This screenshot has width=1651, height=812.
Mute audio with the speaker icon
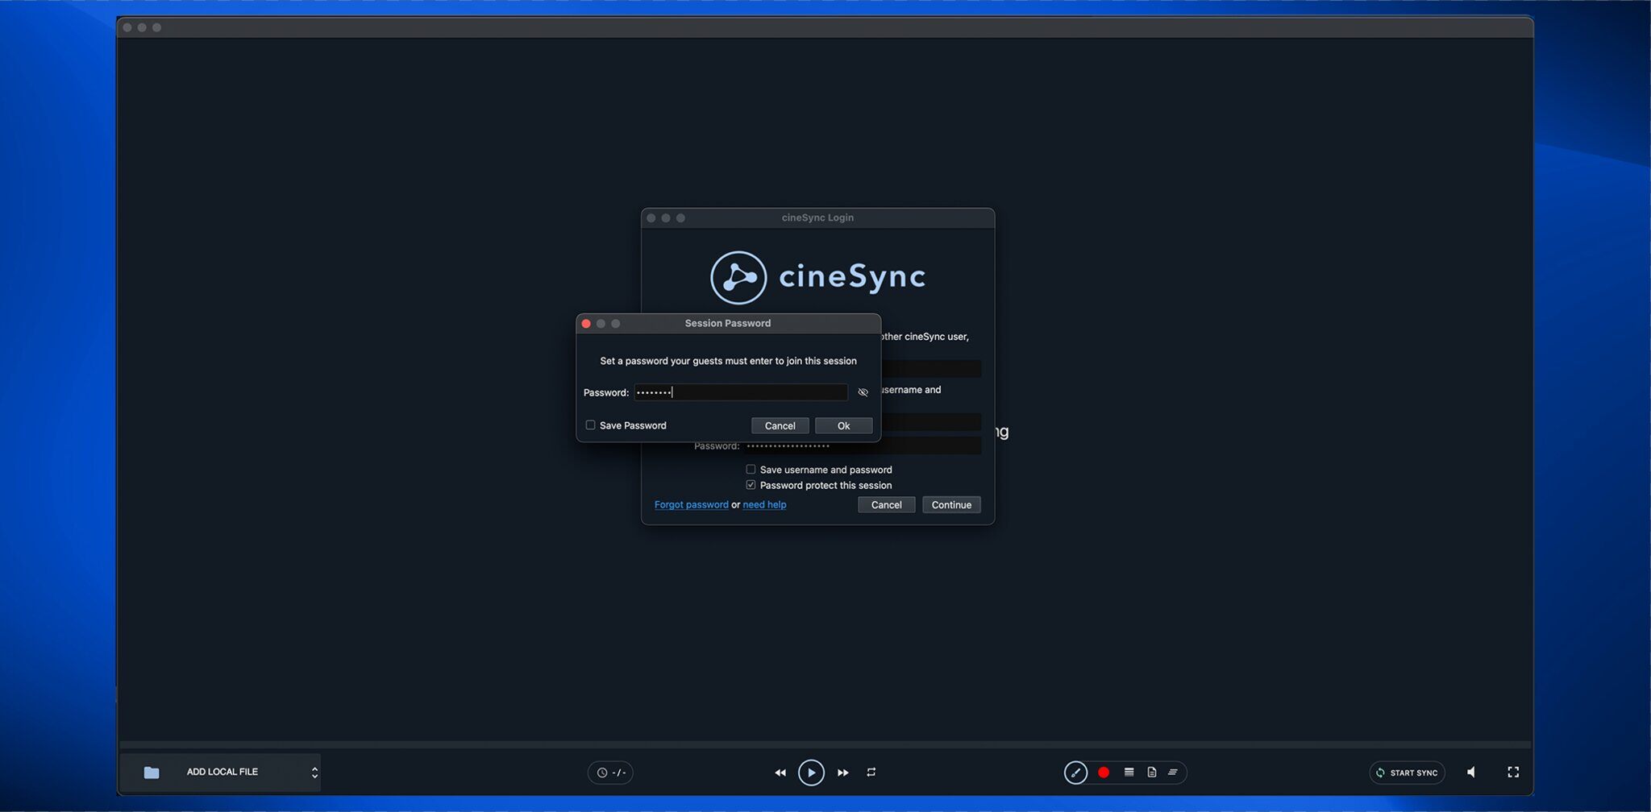tap(1471, 773)
